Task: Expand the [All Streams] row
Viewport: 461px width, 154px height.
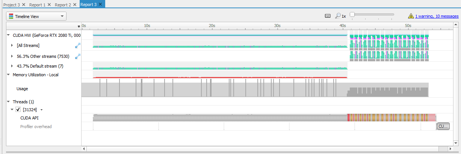Action: [12, 45]
